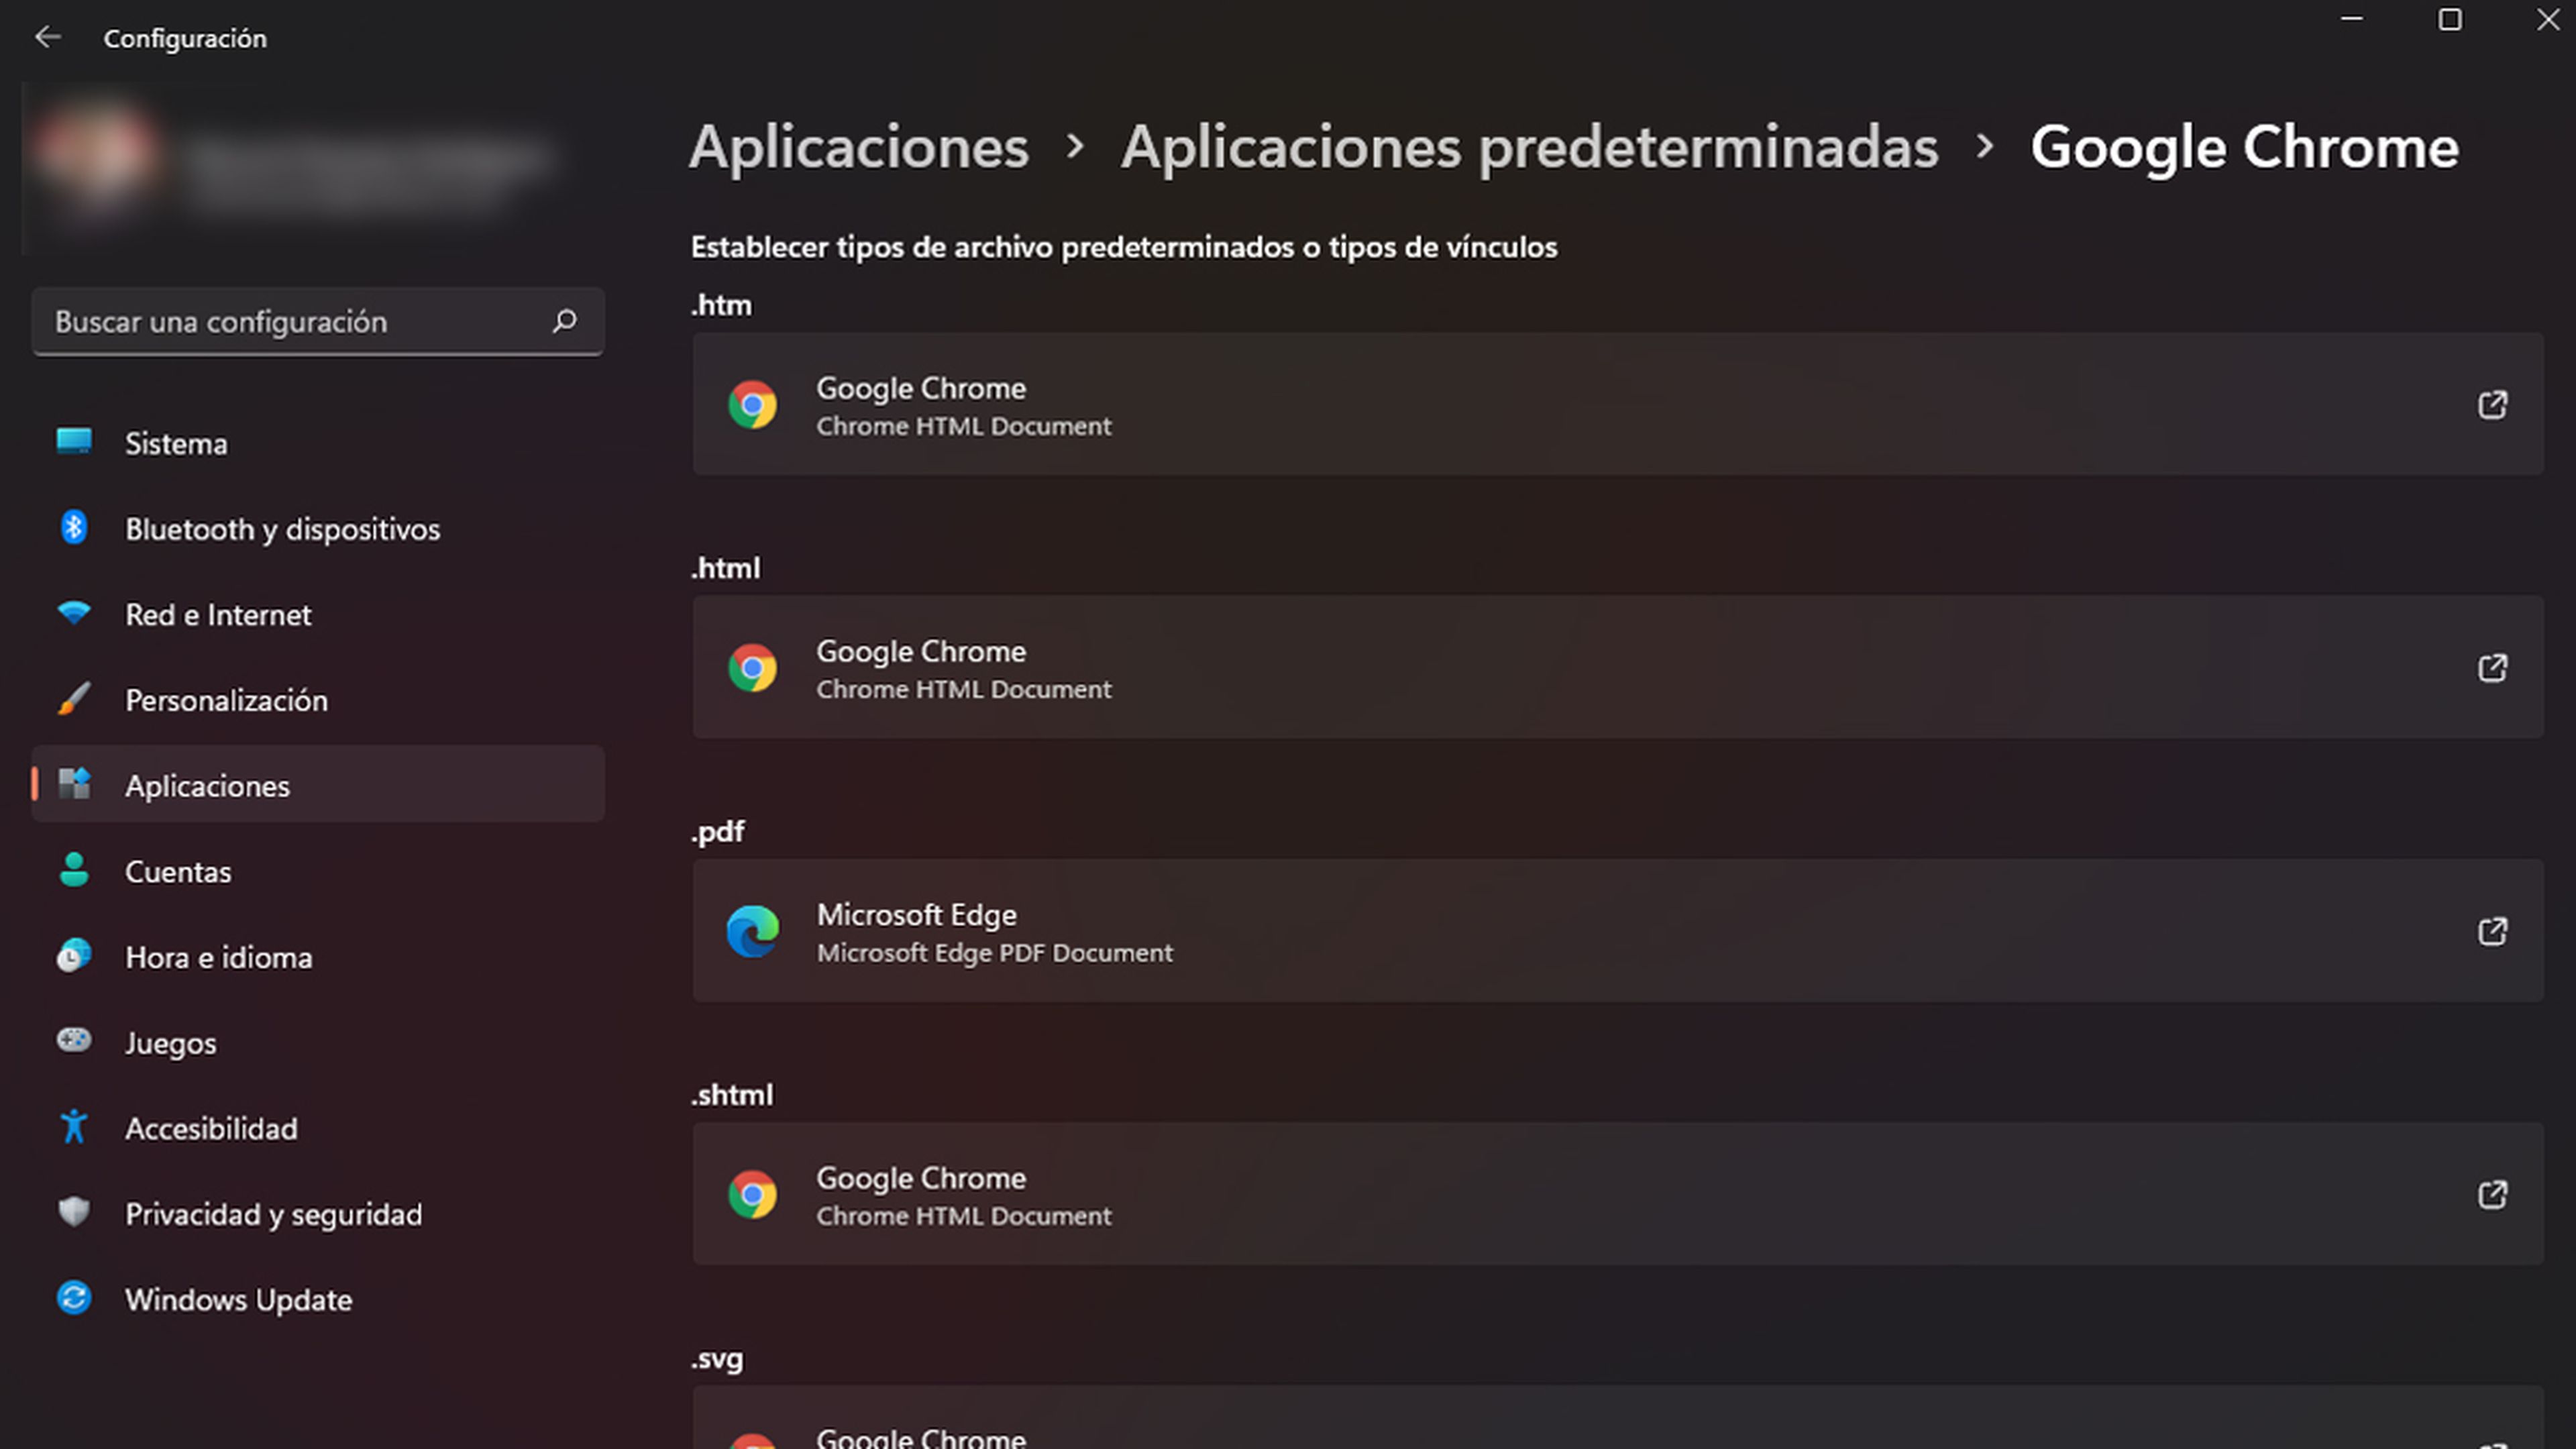Open Windows Update settings
This screenshot has height=1449, width=2576.
[x=318, y=1299]
